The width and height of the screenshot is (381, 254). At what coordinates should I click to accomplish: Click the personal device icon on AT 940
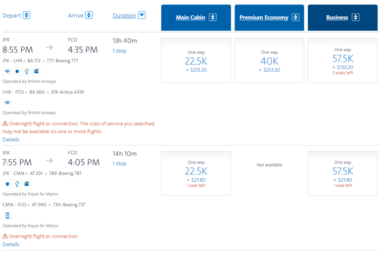(7, 215)
